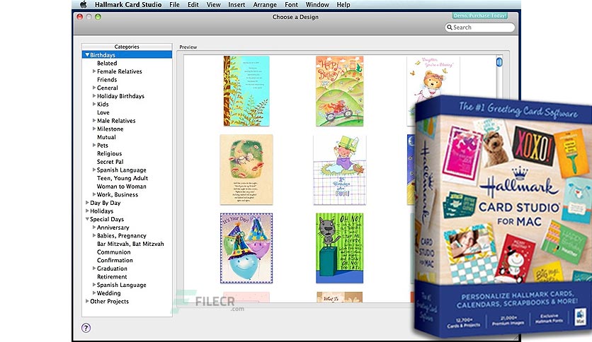Select the Mutual category
Screen dimensions: 592x342
coord(106,137)
